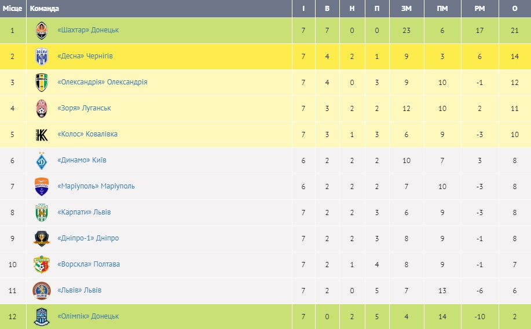Screen dimensions: 531x329
Task: Click the Kolos Kovalivka club logo
Action: coord(42,134)
